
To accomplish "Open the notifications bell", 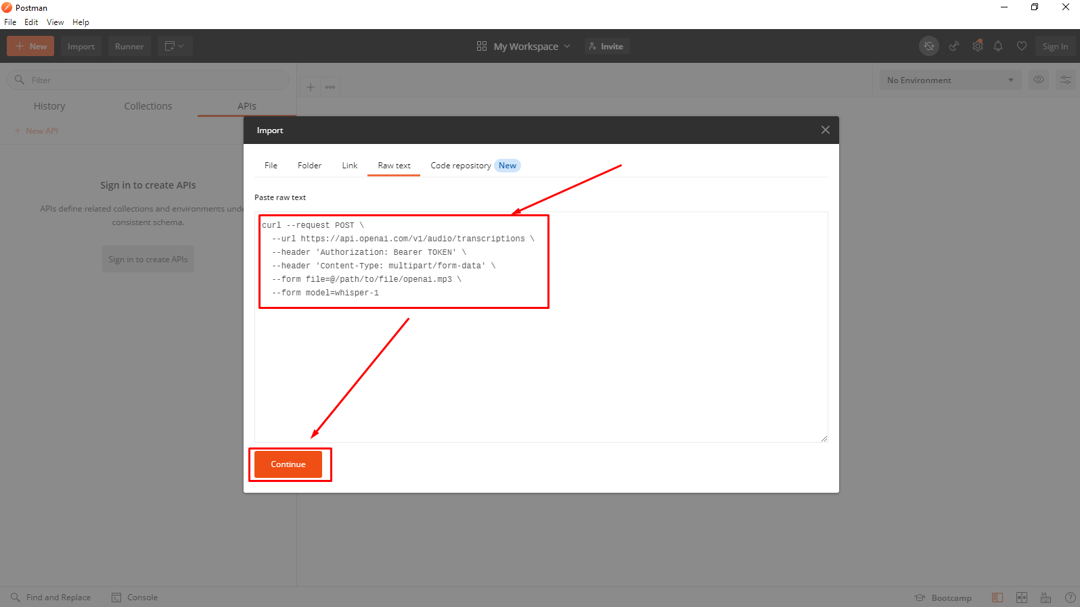I will pos(998,46).
